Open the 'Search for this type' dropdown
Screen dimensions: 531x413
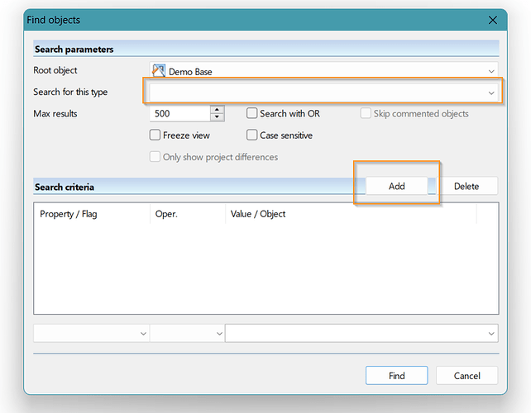pos(491,93)
